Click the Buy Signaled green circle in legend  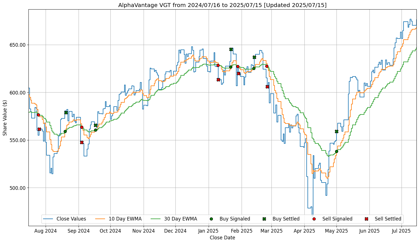click(211, 219)
